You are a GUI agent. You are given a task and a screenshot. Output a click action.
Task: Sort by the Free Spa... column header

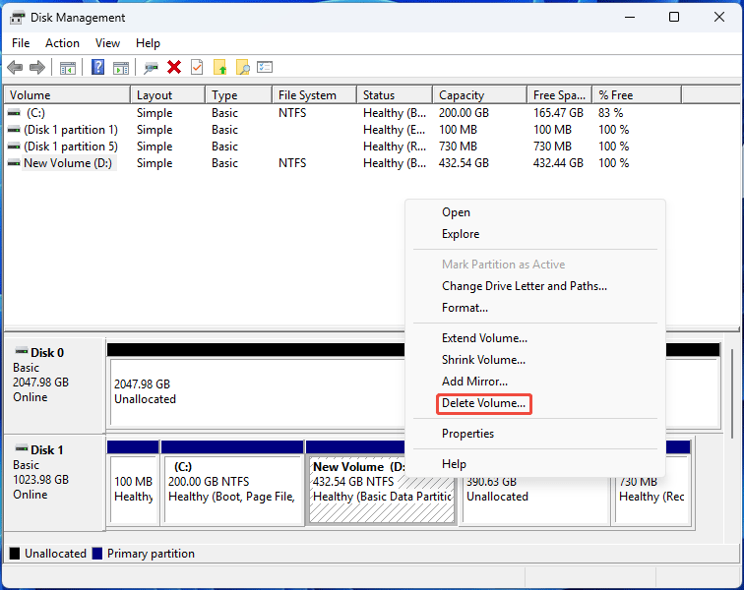(x=559, y=95)
